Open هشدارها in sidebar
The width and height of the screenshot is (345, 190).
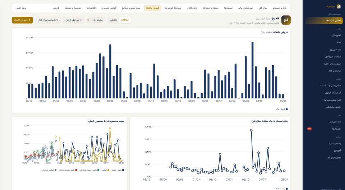click(x=324, y=129)
